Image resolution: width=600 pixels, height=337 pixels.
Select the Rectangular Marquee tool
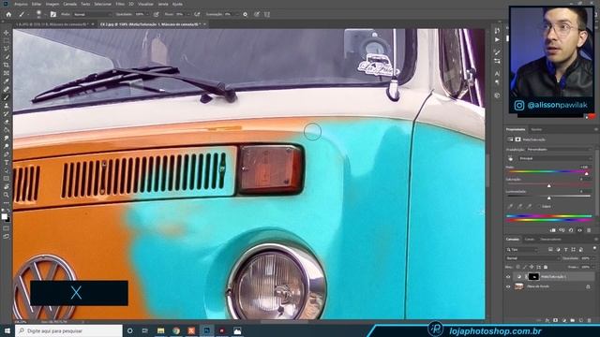[7, 40]
